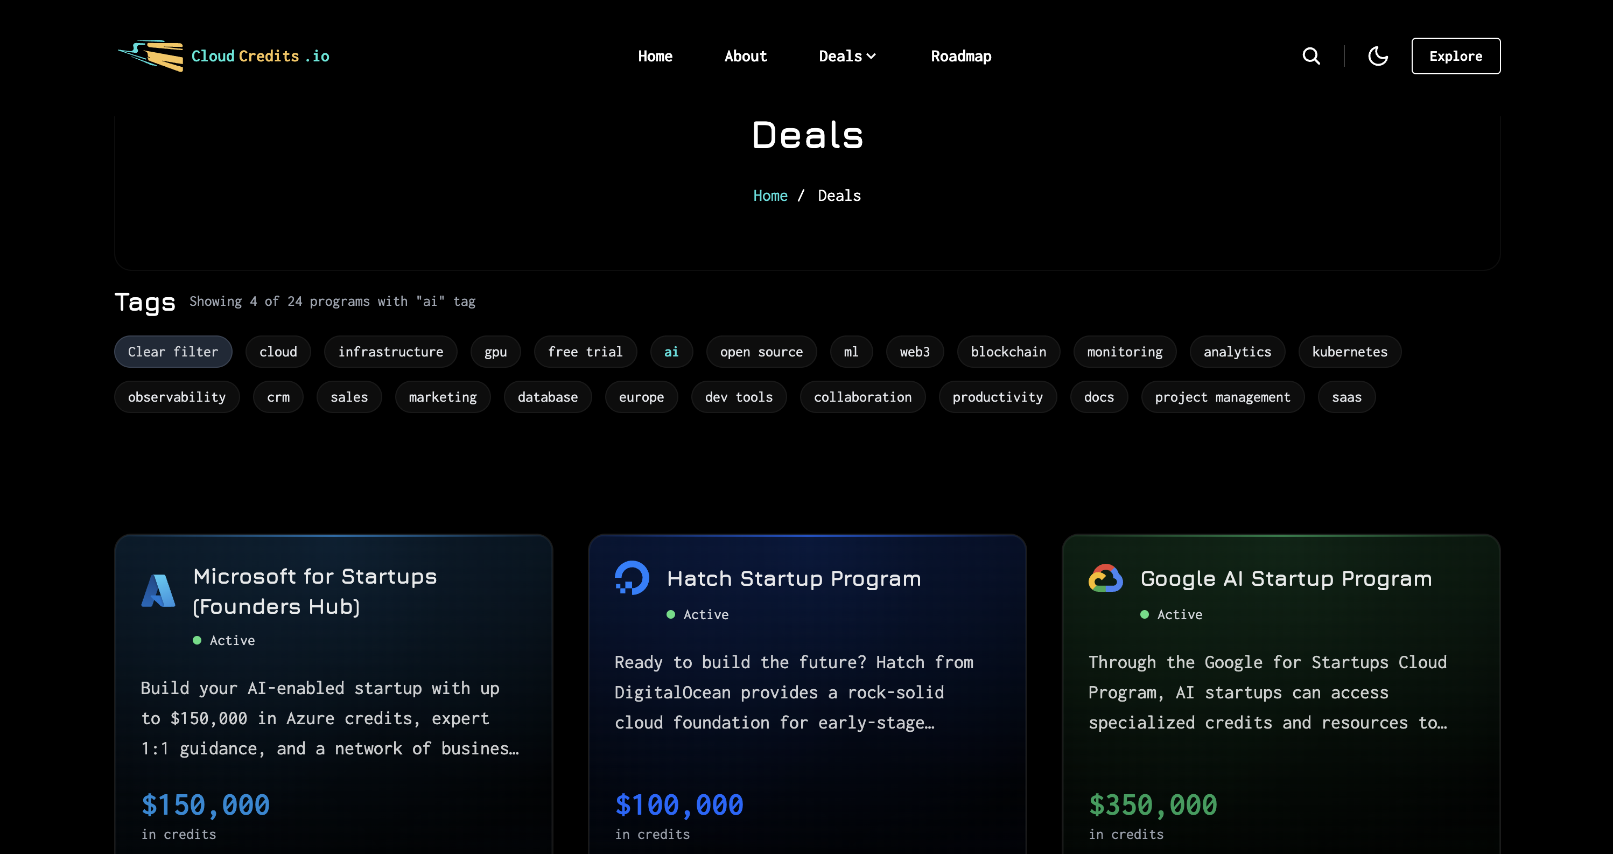Click the Home breadcrumb link
The image size is (1613, 854).
coord(769,196)
